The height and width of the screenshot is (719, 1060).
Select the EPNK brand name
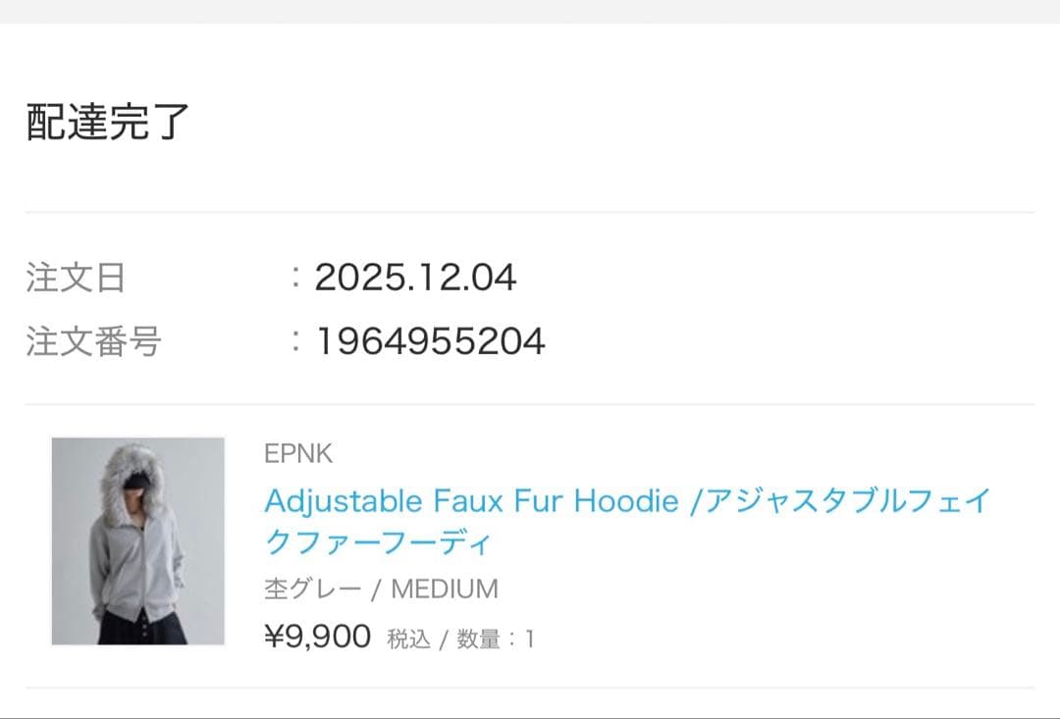pos(299,453)
